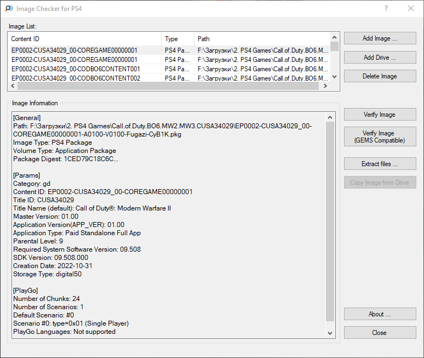The image size is (424, 358).
Task: Select the CODBO6CONTENT002 list row
Action: tap(169, 78)
